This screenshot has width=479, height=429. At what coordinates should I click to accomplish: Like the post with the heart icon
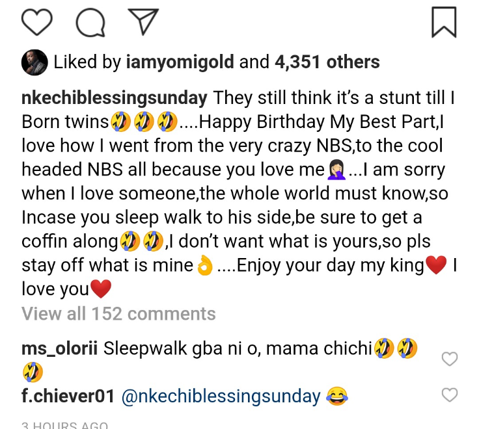point(36,23)
